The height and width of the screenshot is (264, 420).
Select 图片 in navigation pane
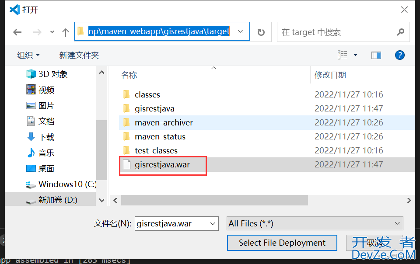[46, 105]
